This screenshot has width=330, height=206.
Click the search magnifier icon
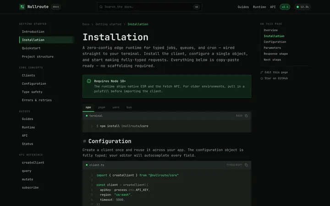[x=101, y=7]
